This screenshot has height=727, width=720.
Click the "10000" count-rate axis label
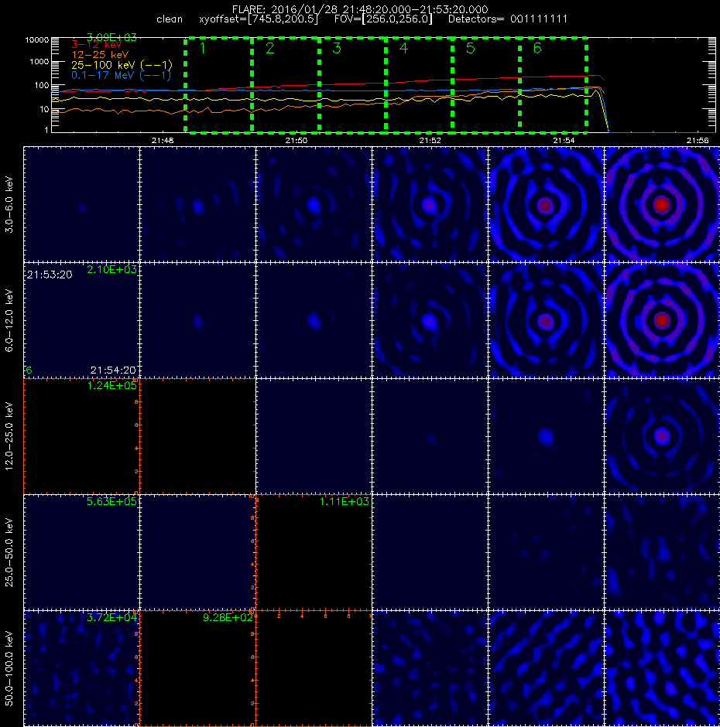(x=36, y=40)
